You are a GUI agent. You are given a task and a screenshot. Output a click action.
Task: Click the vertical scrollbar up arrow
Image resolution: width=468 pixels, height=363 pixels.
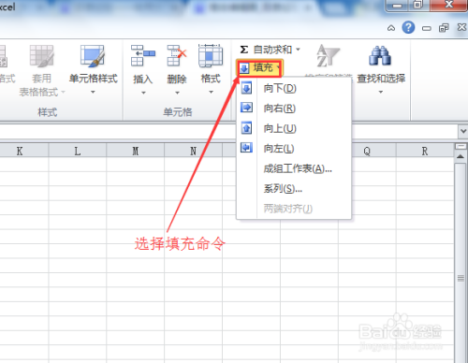[461, 156]
